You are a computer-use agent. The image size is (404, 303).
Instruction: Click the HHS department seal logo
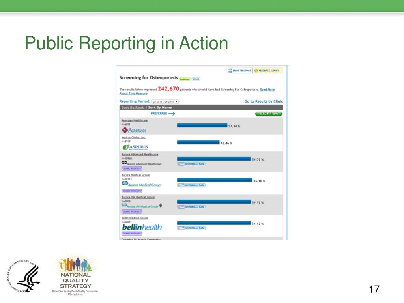click(x=23, y=276)
